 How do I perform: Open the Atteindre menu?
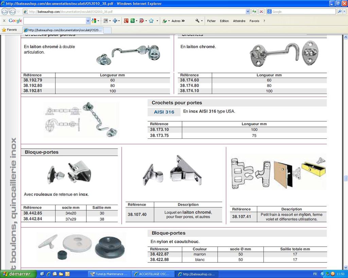pos(239,21)
